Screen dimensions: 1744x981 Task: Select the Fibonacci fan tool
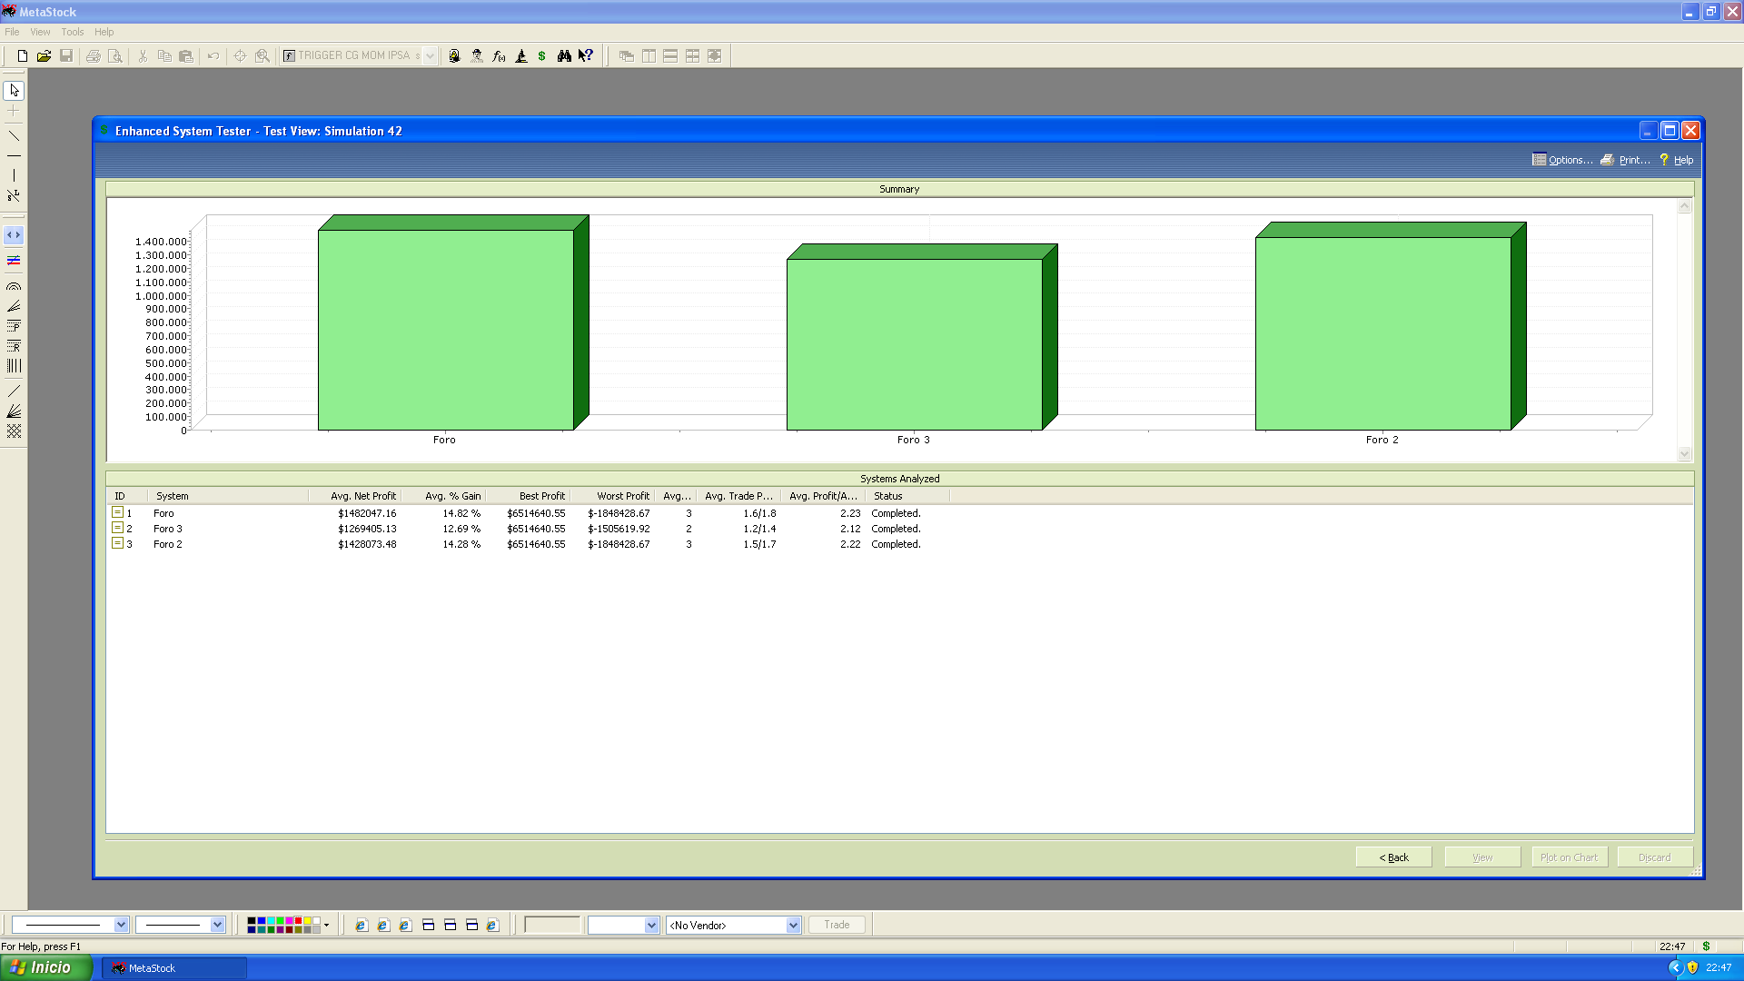[14, 306]
